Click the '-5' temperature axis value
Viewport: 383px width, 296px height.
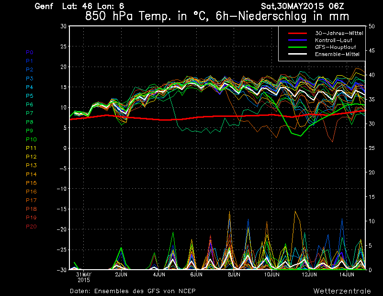(62, 169)
